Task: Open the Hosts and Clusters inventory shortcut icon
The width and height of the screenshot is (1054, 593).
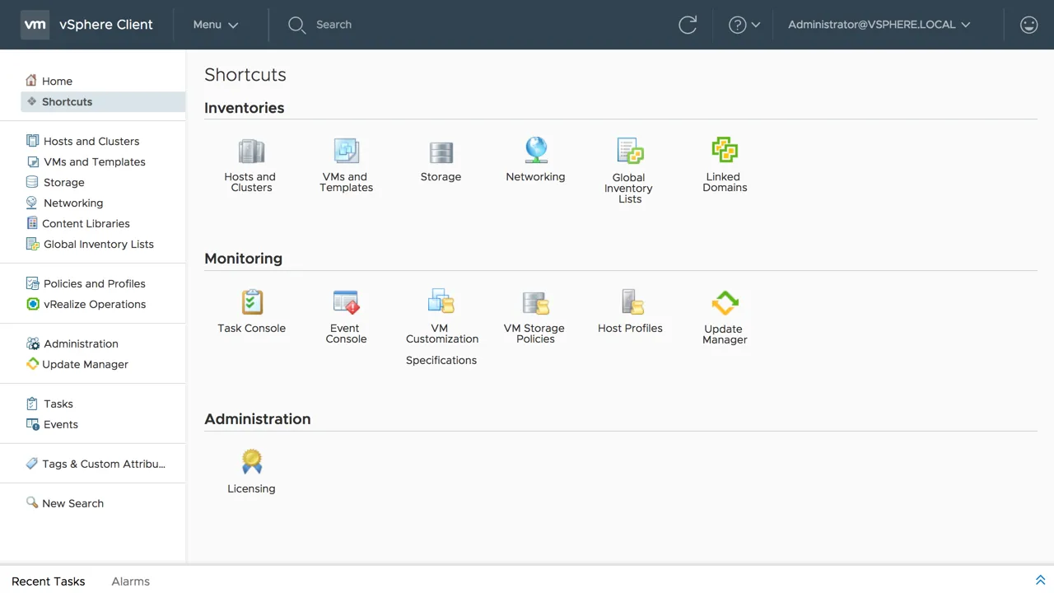Action: (251, 152)
